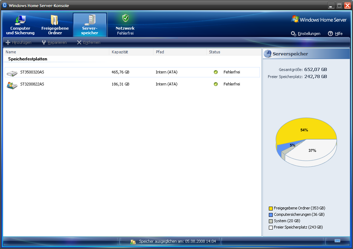Select the ST3500320AS drive icon

point(12,73)
